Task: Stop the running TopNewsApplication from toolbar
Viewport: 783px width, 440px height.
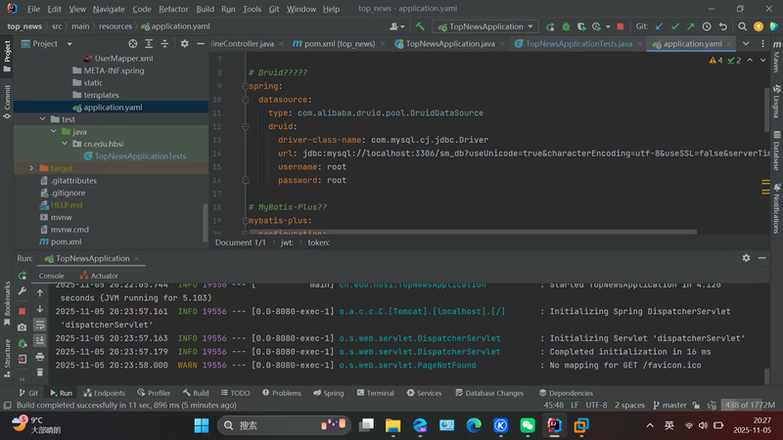Action: [620, 26]
